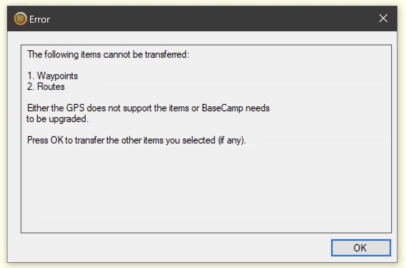The width and height of the screenshot is (406, 268).
Task: Click the "Error" title text
Action: (40, 19)
